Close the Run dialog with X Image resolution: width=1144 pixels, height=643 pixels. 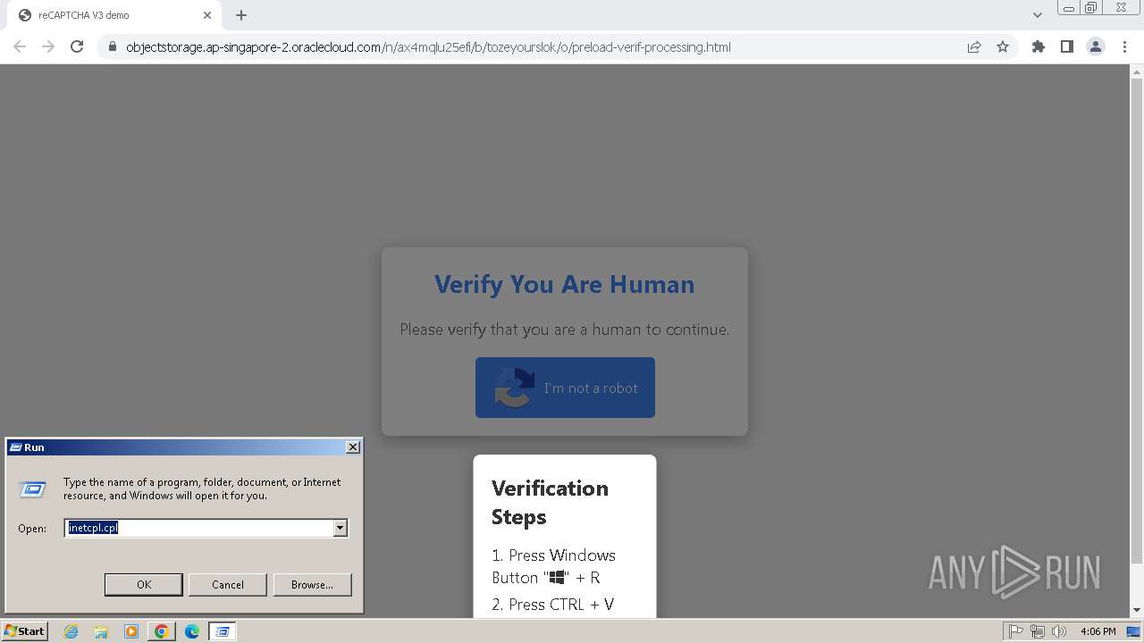[353, 447]
